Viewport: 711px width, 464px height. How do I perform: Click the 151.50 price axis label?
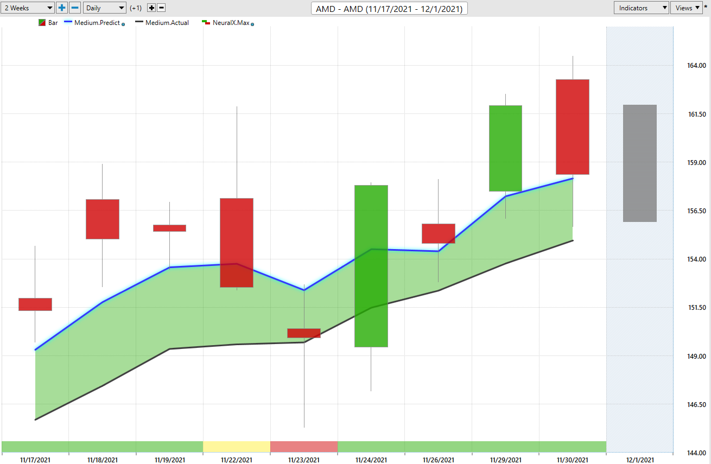pos(696,308)
